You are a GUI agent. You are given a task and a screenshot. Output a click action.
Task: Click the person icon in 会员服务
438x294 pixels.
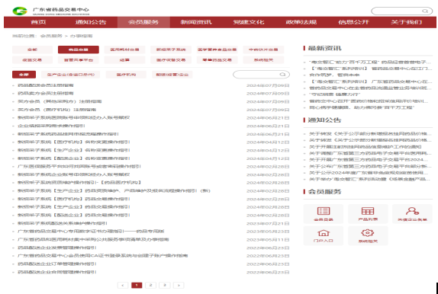pos(412,211)
